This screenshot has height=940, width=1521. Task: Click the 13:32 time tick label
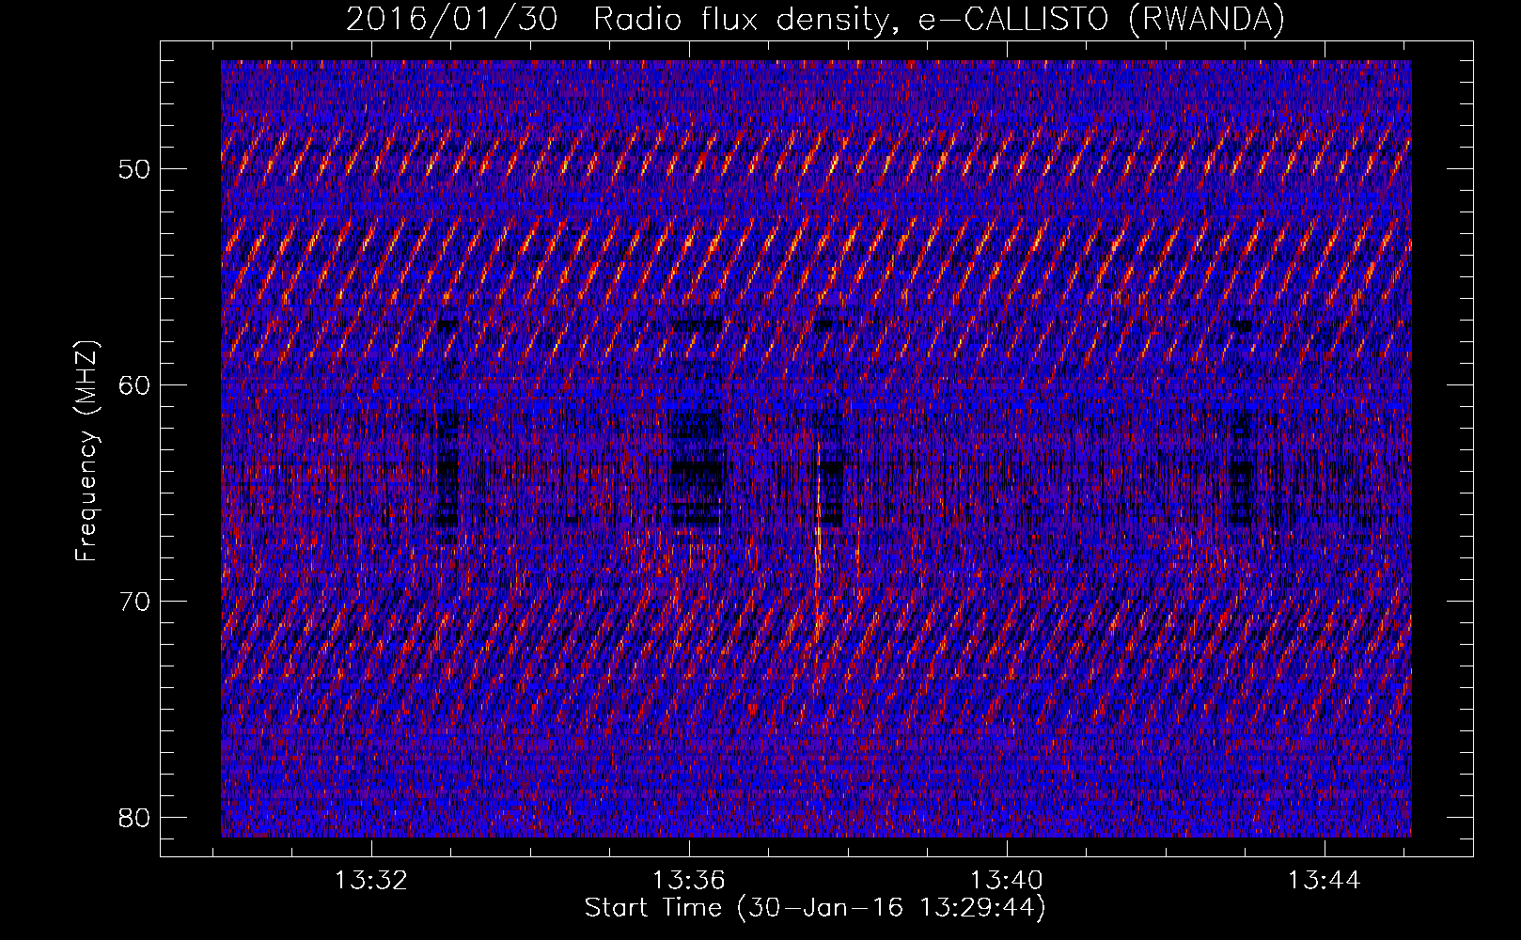click(x=371, y=881)
